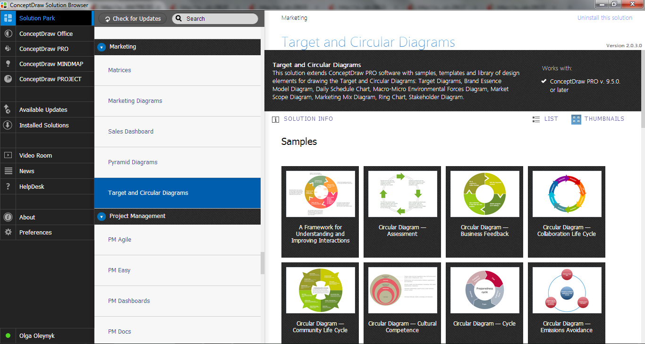Collapse the Project Management category
Viewport: 645px width, 344px height.
coord(102,217)
